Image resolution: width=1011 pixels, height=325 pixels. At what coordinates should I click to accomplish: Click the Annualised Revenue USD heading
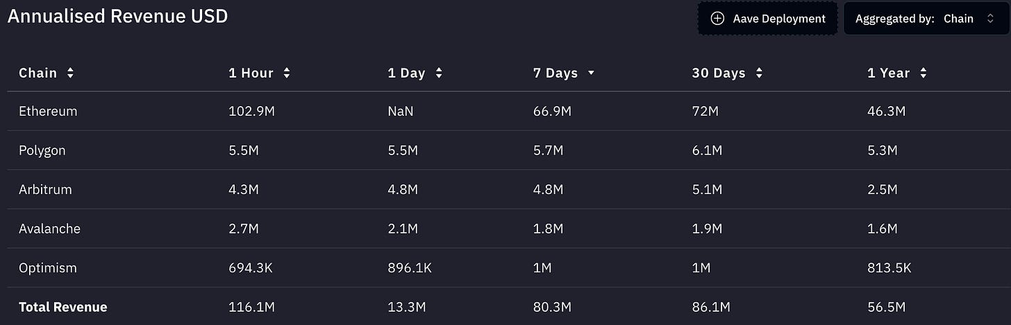[117, 16]
